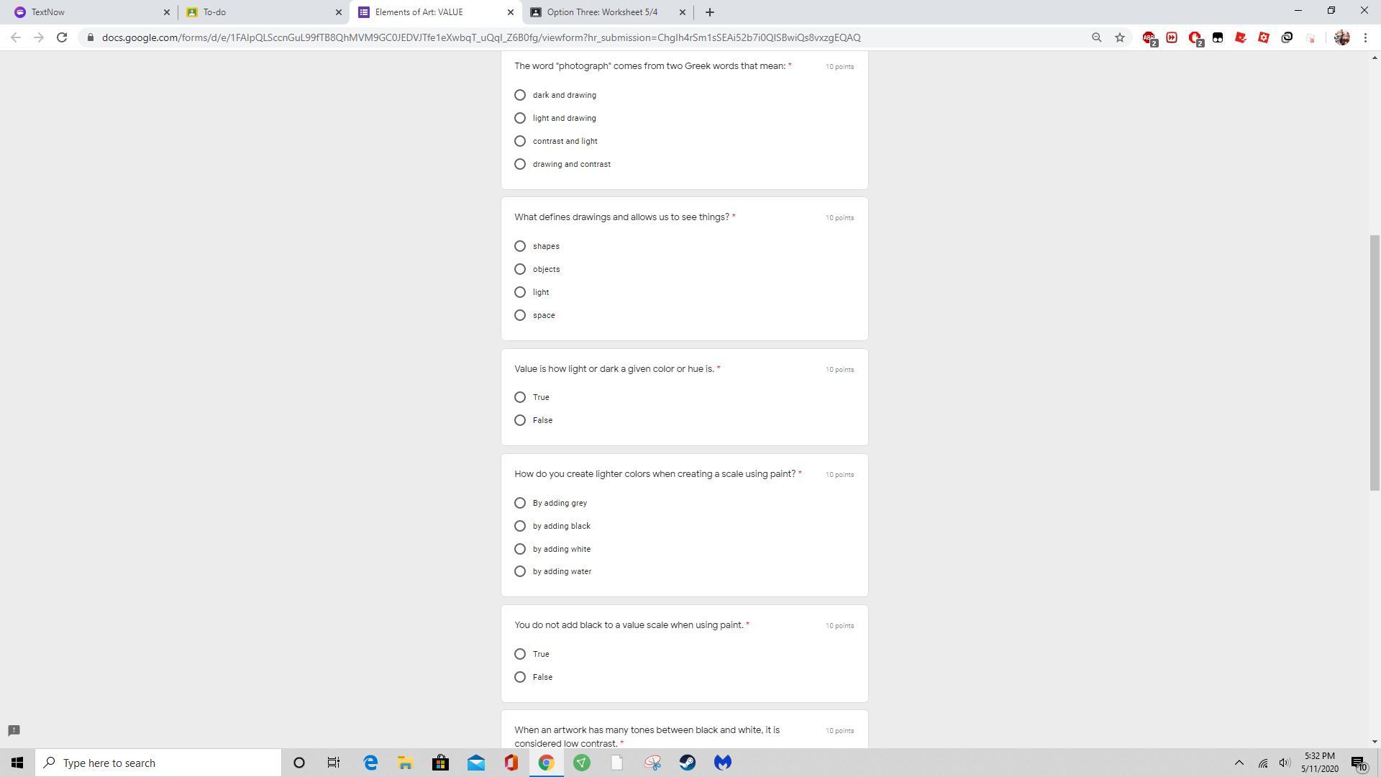Click the address bar URL

coord(480,37)
